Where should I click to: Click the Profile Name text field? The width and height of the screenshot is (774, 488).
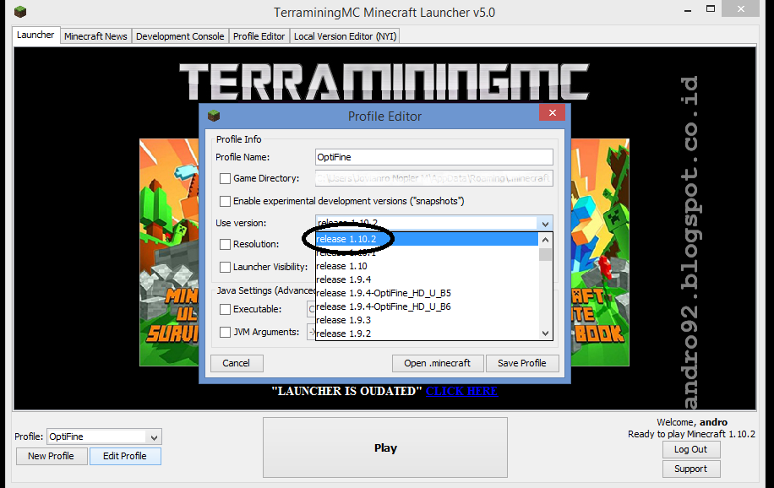(x=433, y=157)
